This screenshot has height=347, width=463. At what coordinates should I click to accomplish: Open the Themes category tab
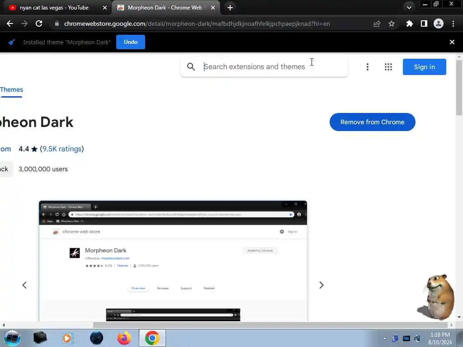tap(11, 90)
